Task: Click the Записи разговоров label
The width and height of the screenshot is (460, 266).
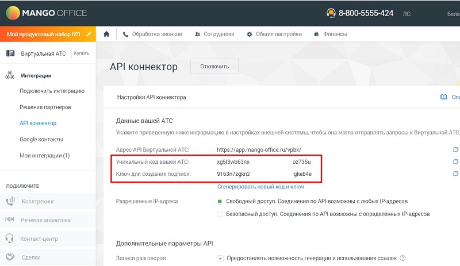Action: pos(141,258)
